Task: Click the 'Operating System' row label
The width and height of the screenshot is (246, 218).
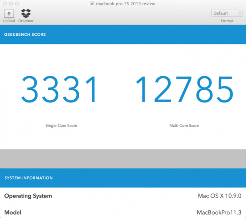Action: coord(28,196)
